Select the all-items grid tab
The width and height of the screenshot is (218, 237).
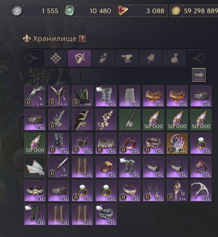(56, 58)
